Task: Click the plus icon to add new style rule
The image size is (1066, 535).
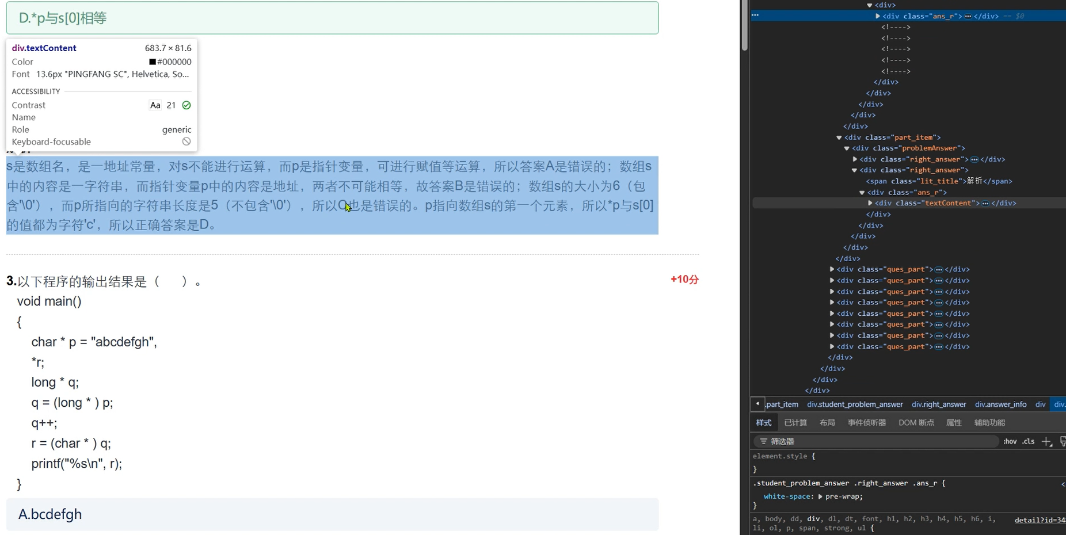Action: click(x=1046, y=441)
